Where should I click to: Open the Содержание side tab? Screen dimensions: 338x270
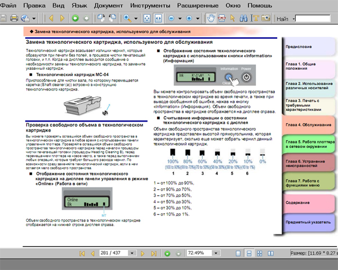pos(309,203)
